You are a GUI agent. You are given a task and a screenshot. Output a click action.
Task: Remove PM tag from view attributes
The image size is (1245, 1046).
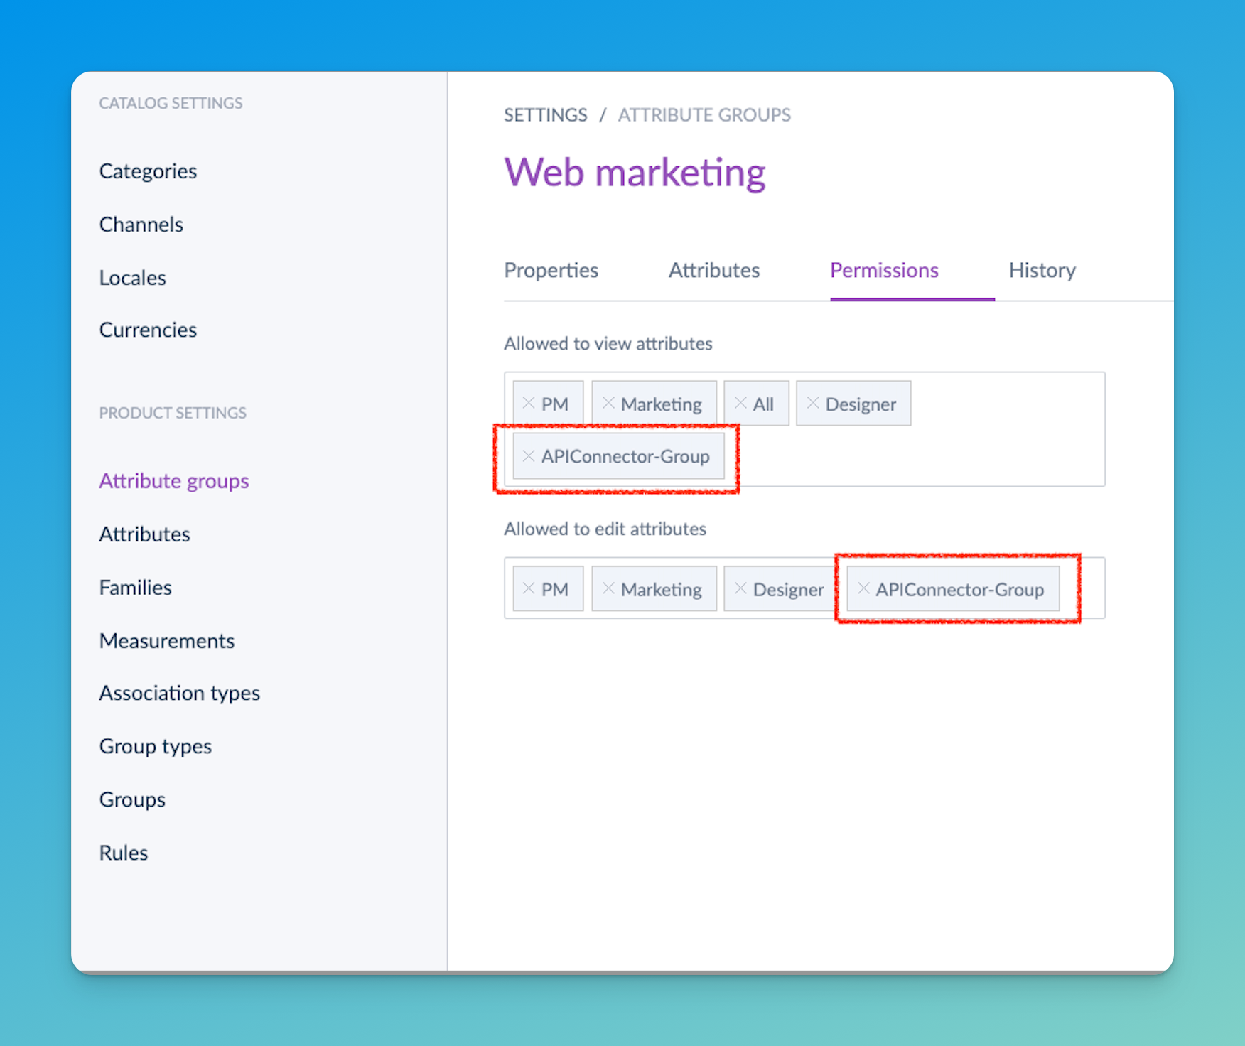coord(528,403)
